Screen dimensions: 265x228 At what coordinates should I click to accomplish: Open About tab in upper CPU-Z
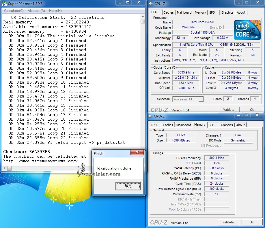coord(241,12)
